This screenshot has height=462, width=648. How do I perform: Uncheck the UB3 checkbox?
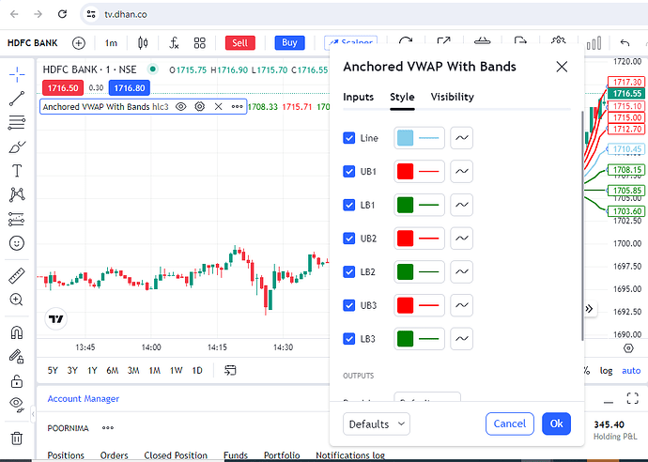(349, 305)
